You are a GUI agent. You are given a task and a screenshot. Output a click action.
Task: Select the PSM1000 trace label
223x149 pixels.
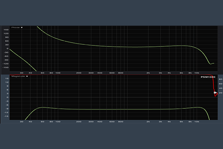[x=208, y=77]
